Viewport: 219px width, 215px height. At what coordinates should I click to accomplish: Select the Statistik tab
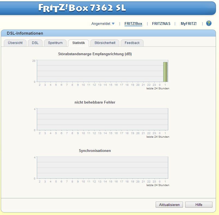(x=78, y=43)
